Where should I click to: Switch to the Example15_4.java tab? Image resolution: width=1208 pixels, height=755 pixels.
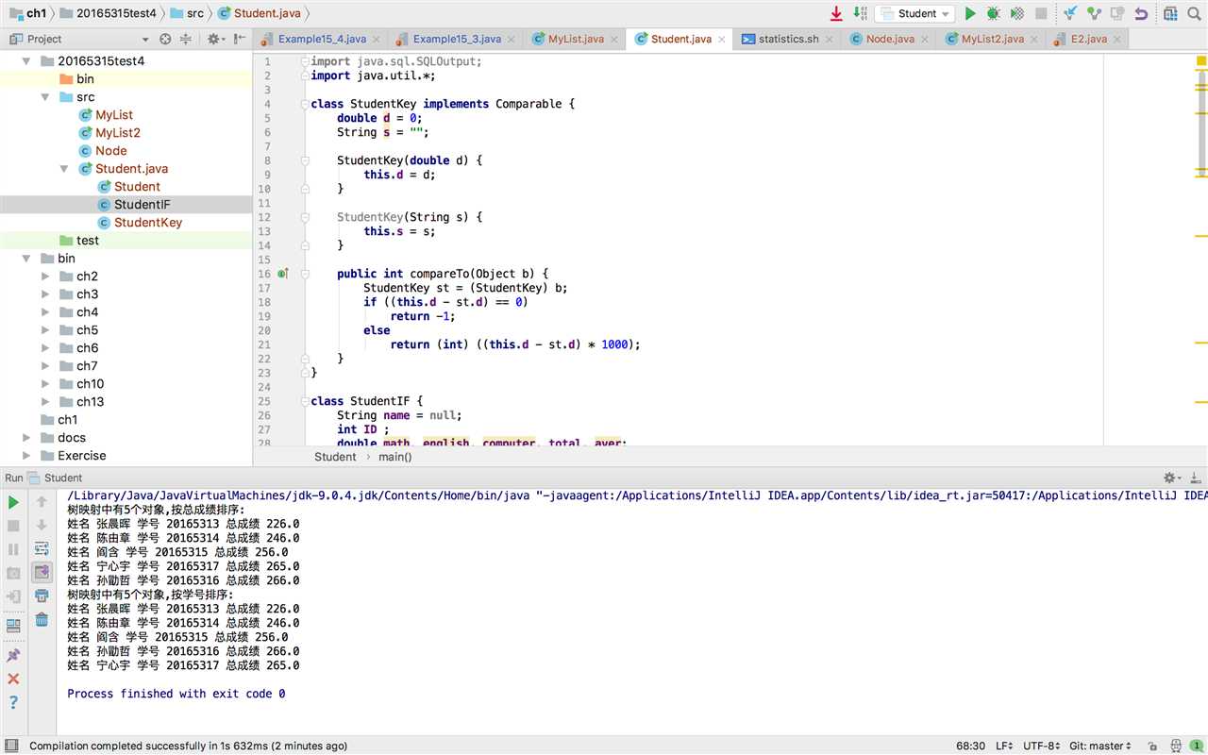pyautogui.click(x=322, y=39)
